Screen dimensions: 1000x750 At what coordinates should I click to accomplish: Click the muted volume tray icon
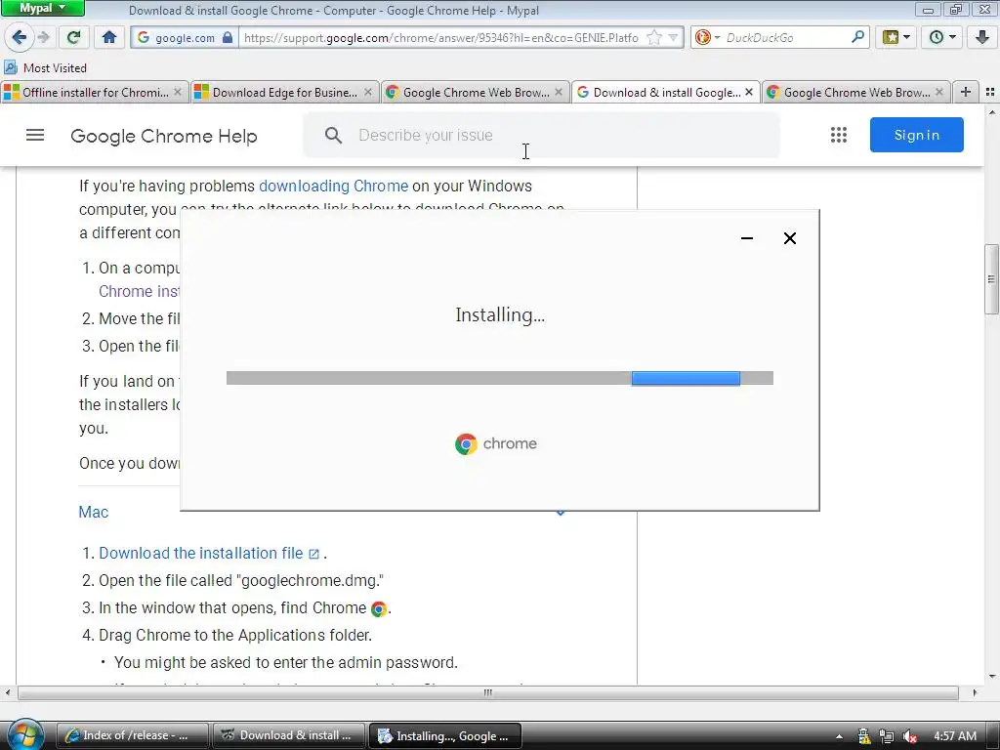[909, 736]
